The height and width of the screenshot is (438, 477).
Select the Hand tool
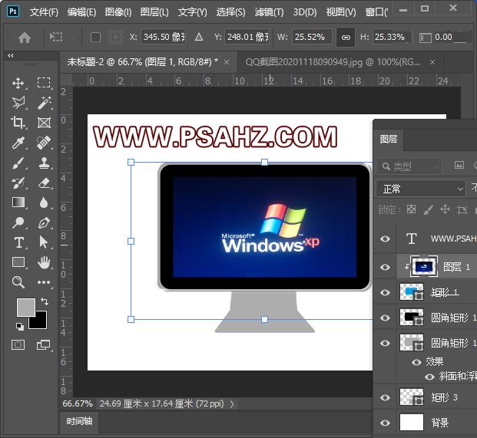44,262
